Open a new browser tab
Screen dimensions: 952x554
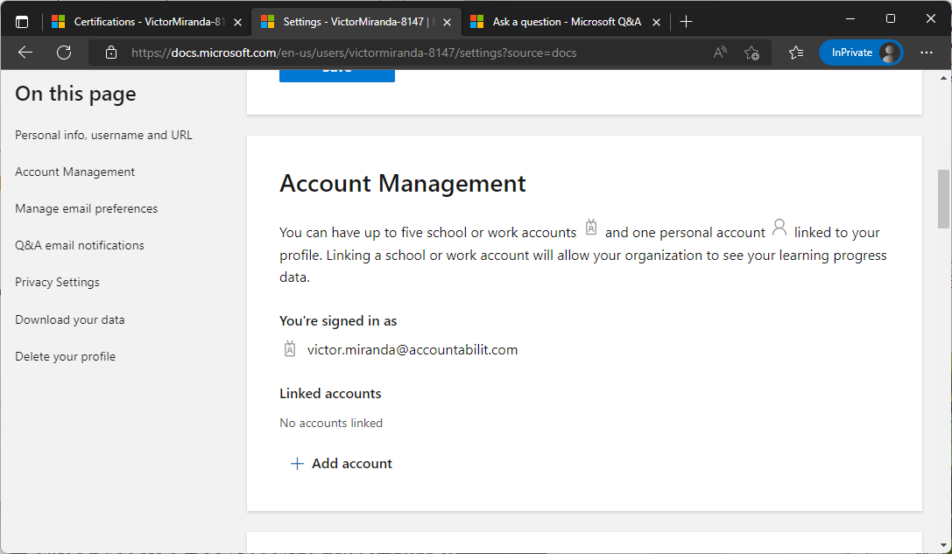tap(687, 20)
